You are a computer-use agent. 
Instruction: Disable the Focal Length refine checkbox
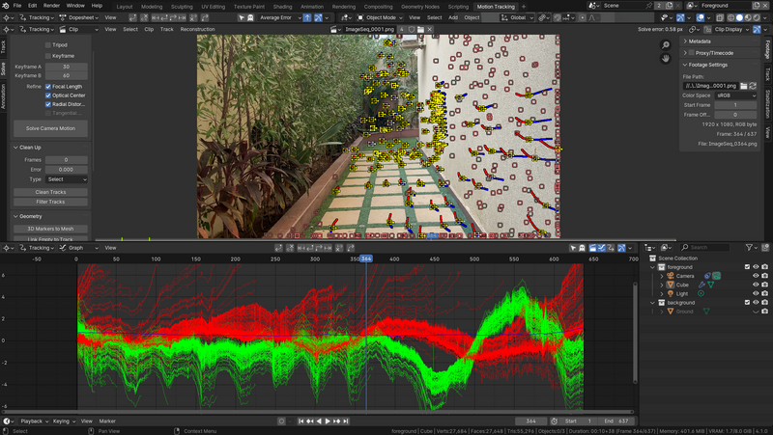tap(49, 86)
